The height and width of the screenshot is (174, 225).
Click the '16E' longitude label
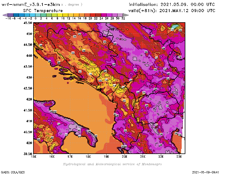[52, 157]
